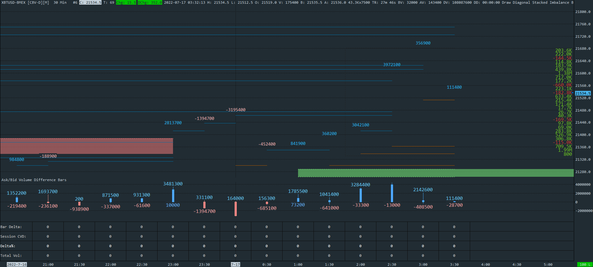Screen dimensions: 593x267
Task: Click the 3481300 ask volume value
Action: coord(173,184)
